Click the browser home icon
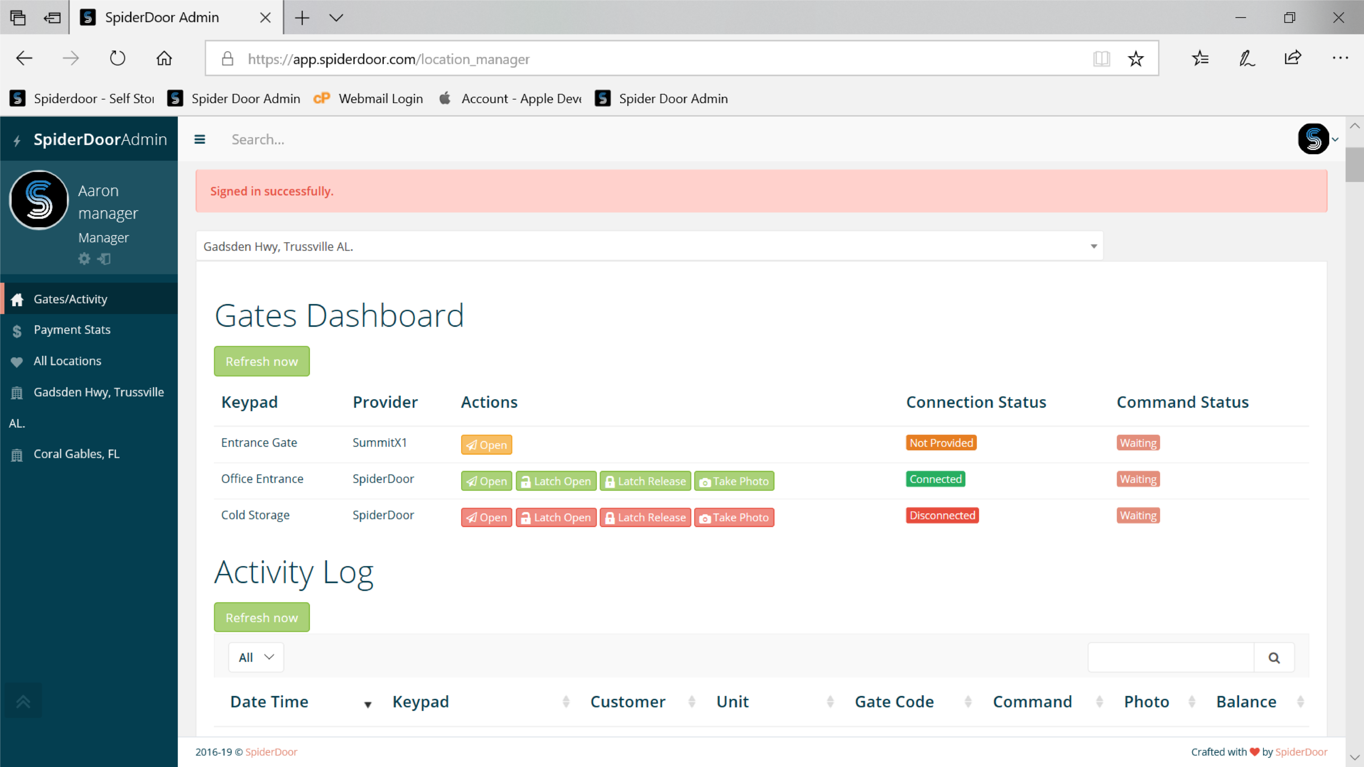Image resolution: width=1364 pixels, height=767 pixels. click(164, 58)
